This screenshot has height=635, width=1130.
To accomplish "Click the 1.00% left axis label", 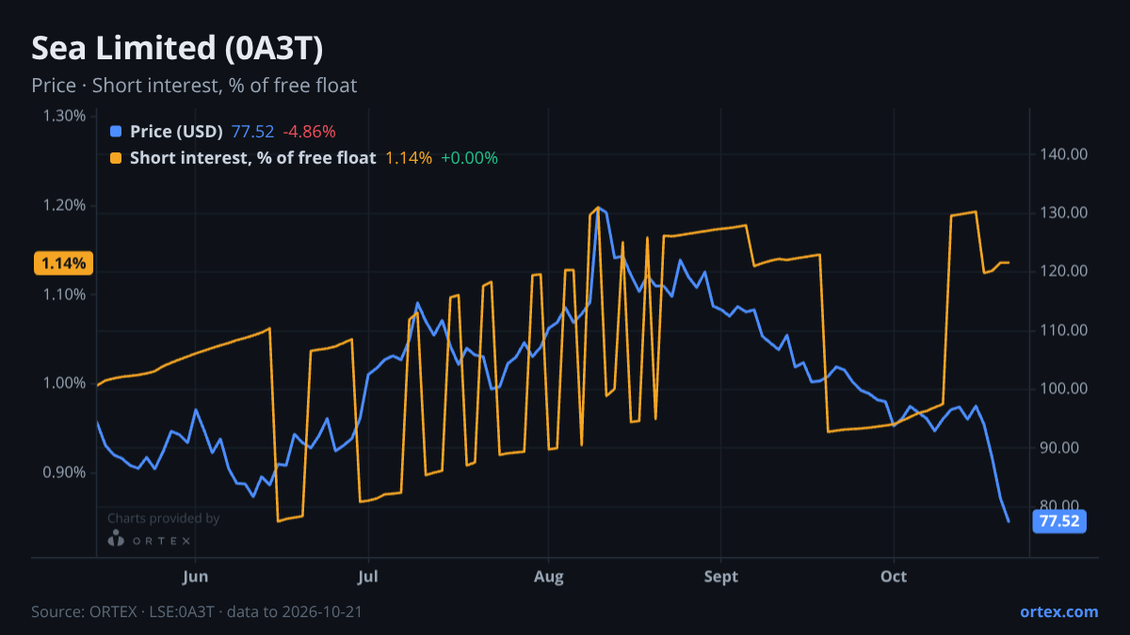I will (65, 383).
